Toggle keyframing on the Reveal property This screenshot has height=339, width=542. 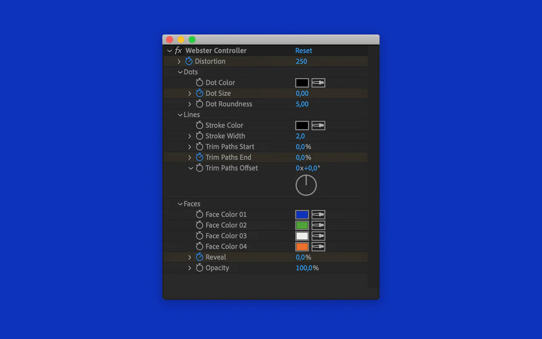tap(199, 257)
